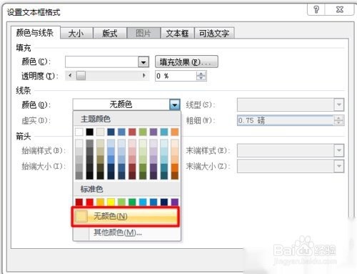Pick the bright red standard color
The height and width of the screenshot is (274, 357).
coord(90,202)
